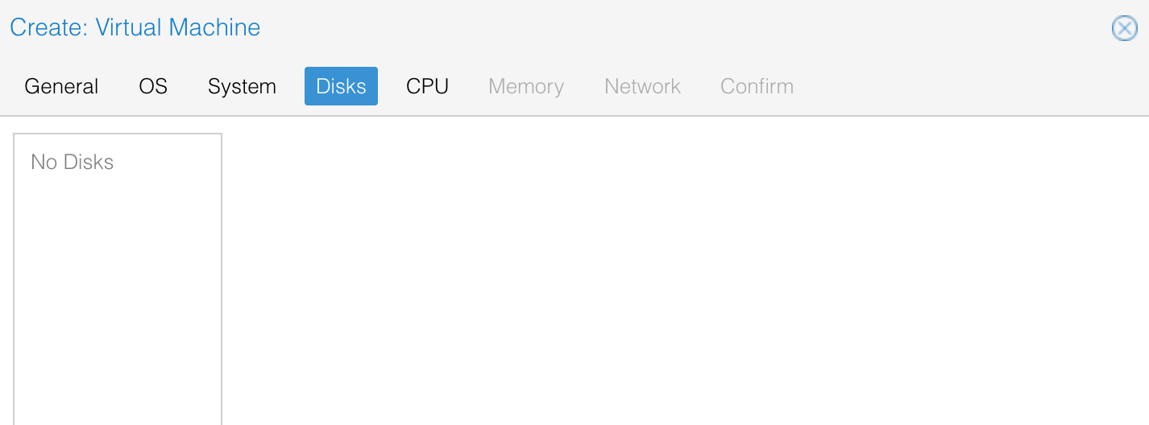This screenshot has height=425, width=1149.
Task: Go to the System tab
Action: click(242, 86)
